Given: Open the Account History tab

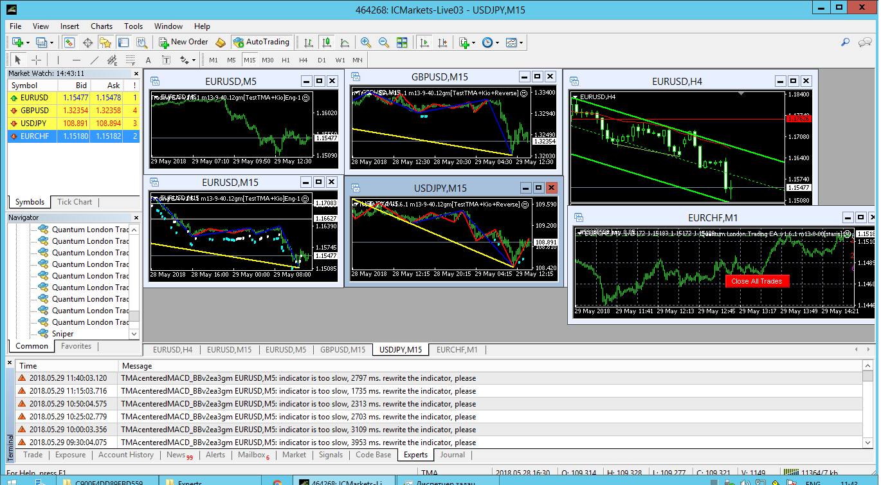Looking at the screenshot, I should (126, 455).
